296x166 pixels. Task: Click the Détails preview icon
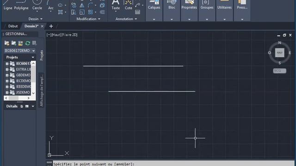coord(27,107)
